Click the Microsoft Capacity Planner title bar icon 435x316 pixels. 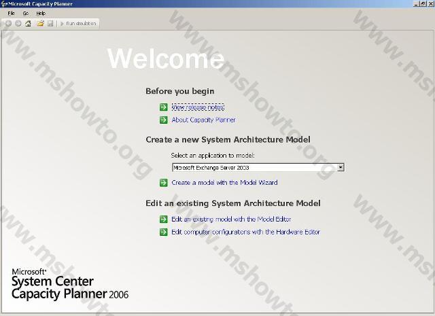click(4, 4)
